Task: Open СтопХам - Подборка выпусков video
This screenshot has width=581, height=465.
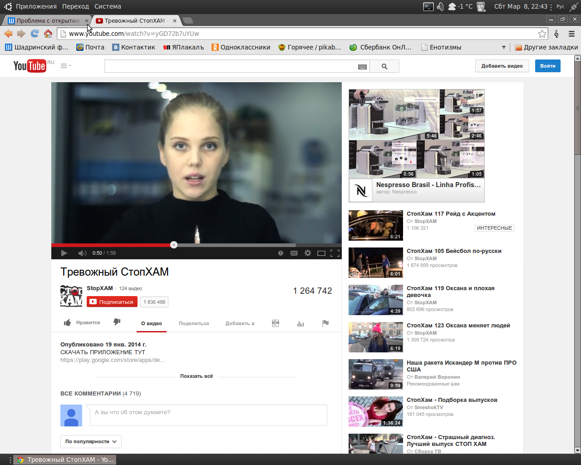Action: [452, 400]
